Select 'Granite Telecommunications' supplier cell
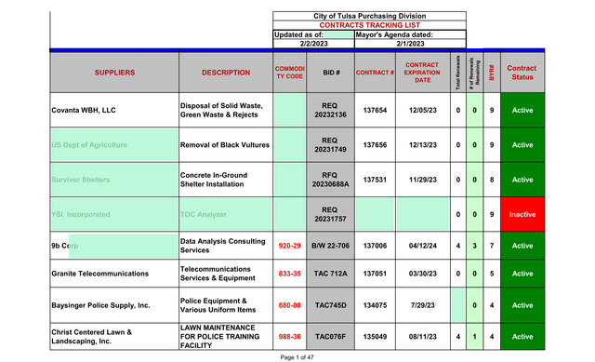 [114, 274]
